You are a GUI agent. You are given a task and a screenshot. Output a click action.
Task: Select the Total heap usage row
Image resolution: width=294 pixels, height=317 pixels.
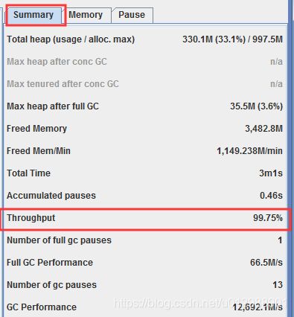pos(145,39)
